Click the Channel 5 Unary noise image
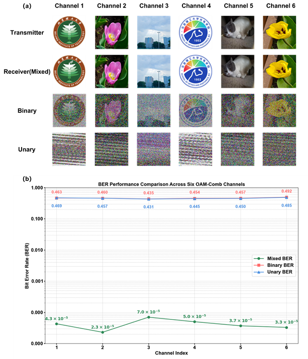This screenshot has width=308, height=359. point(237,149)
